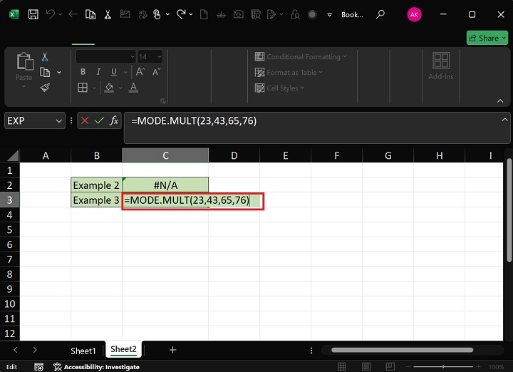
Task: Click the Select All corner triangle
Action: [12, 156]
